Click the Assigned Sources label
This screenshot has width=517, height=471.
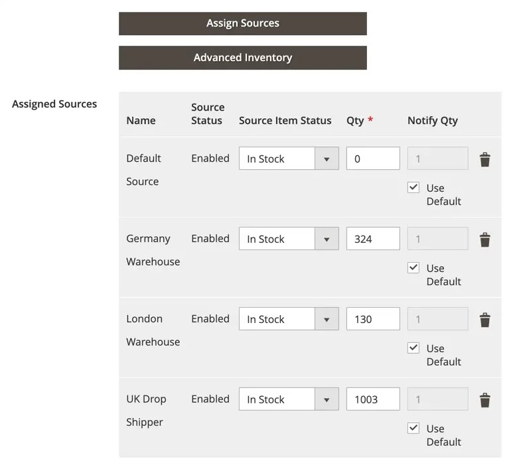[54, 104]
